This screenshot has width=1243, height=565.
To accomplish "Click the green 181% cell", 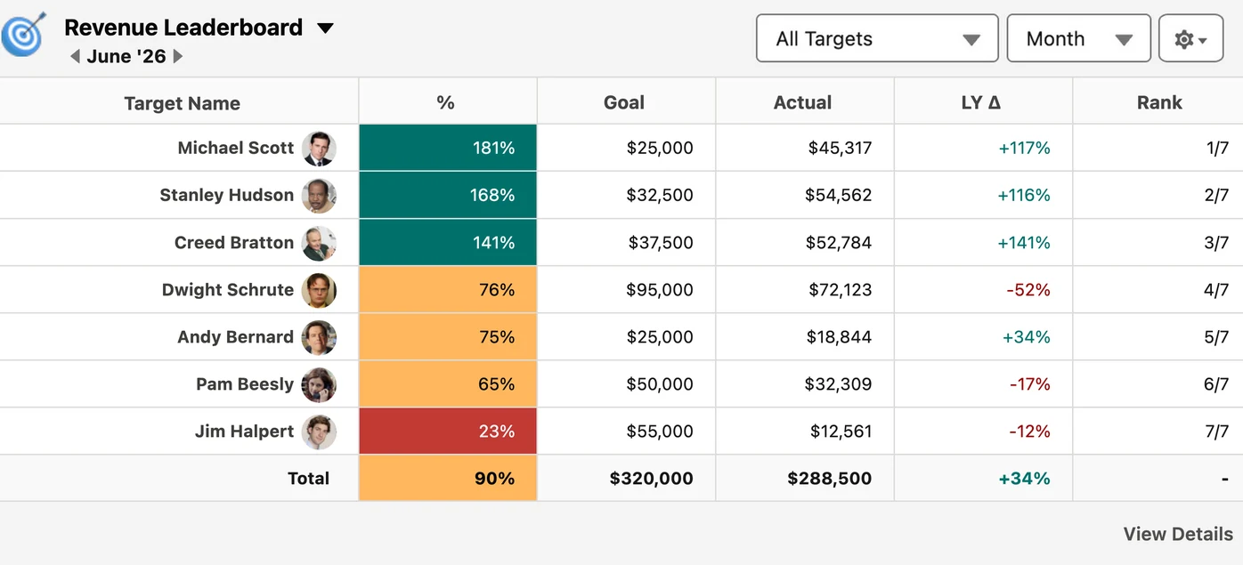I will click(448, 148).
